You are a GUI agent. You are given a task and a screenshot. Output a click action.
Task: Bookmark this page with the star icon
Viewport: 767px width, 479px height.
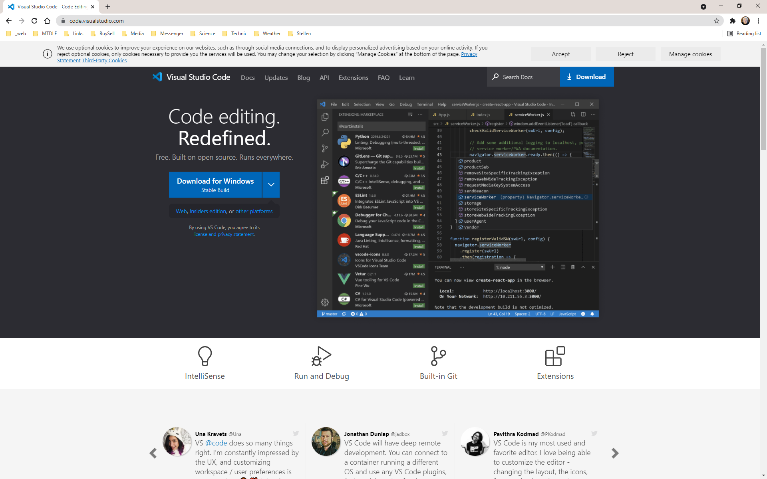click(717, 21)
